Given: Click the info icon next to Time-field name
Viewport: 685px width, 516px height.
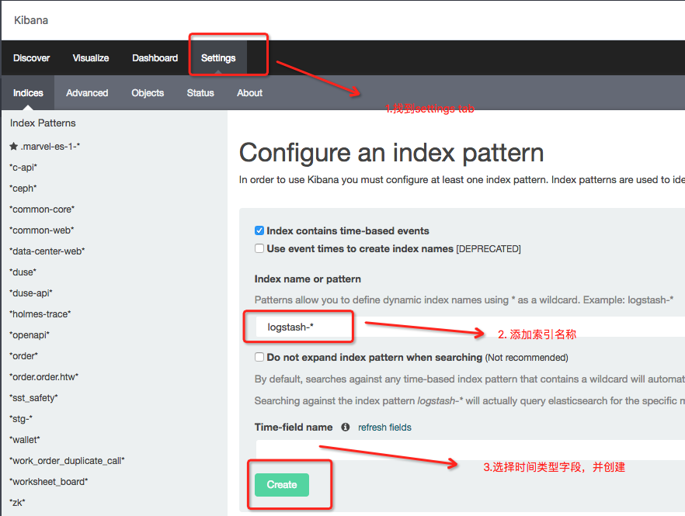Looking at the screenshot, I should [345, 427].
